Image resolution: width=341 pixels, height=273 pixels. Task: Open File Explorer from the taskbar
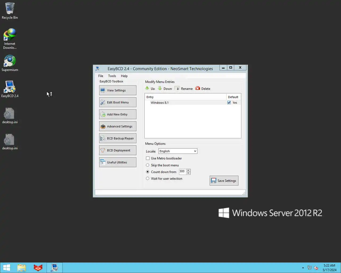click(22, 268)
